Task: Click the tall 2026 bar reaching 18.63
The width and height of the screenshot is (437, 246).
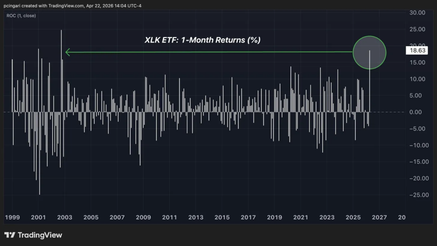Action: tap(370, 81)
